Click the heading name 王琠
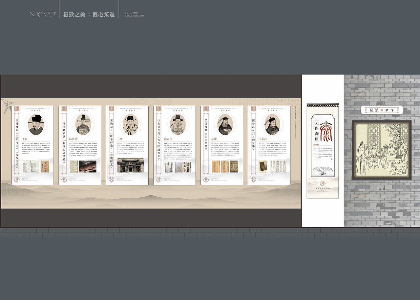420x300 pixels. point(119,139)
